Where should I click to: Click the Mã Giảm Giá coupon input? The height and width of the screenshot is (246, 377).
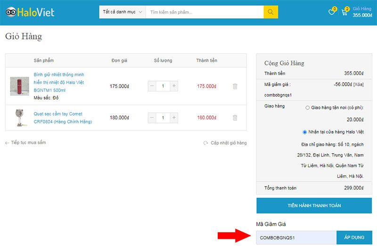click(x=296, y=238)
